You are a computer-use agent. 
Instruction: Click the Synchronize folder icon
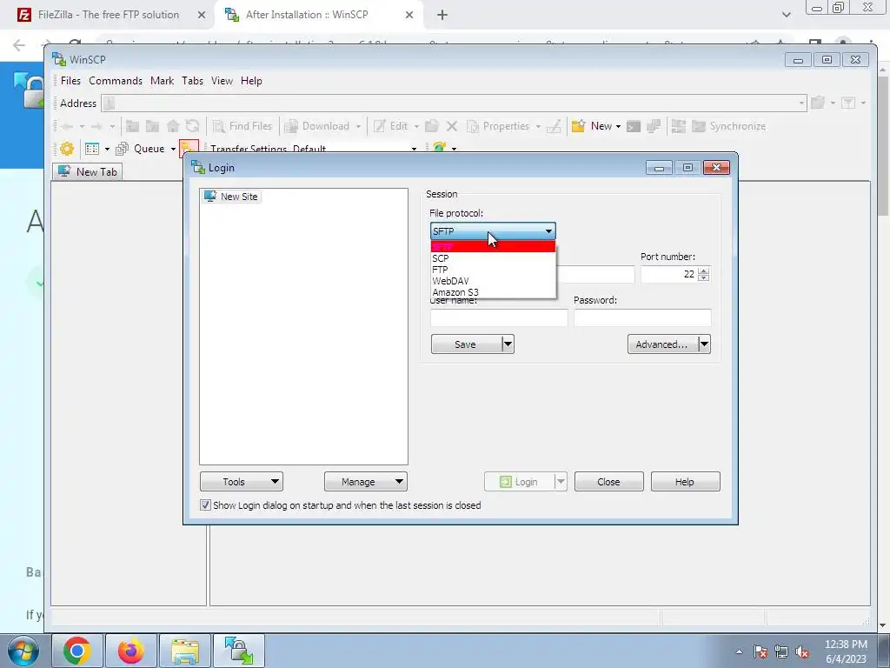pyautogui.click(x=699, y=126)
